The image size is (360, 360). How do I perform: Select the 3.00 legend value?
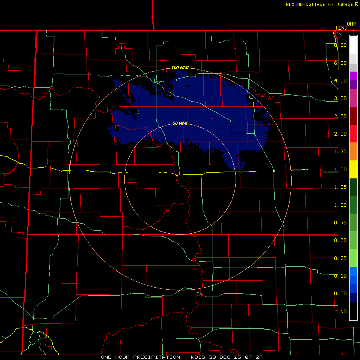(x=340, y=98)
